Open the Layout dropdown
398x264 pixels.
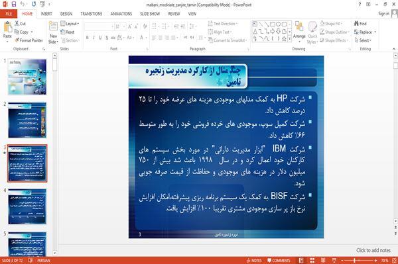point(70,24)
